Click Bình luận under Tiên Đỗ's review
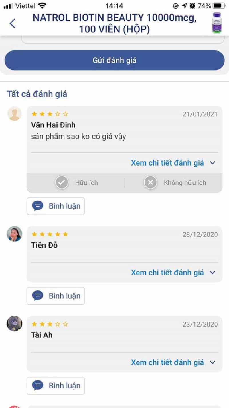The height and width of the screenshot is (408, 229). [x=56, y=296]
